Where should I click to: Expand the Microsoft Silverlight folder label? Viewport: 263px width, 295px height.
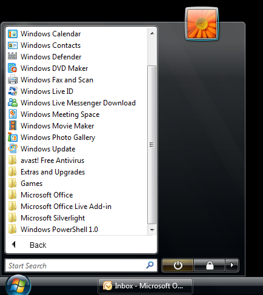53,218
